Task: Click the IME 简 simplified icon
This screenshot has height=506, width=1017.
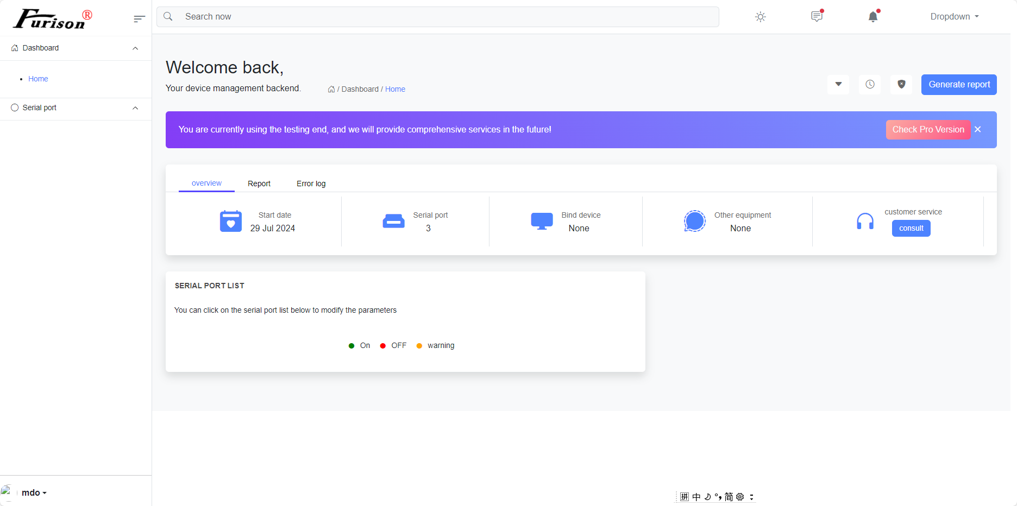Action: 729,497
